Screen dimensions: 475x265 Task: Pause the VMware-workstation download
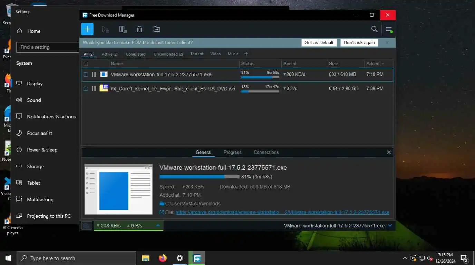tap(94, 75)
